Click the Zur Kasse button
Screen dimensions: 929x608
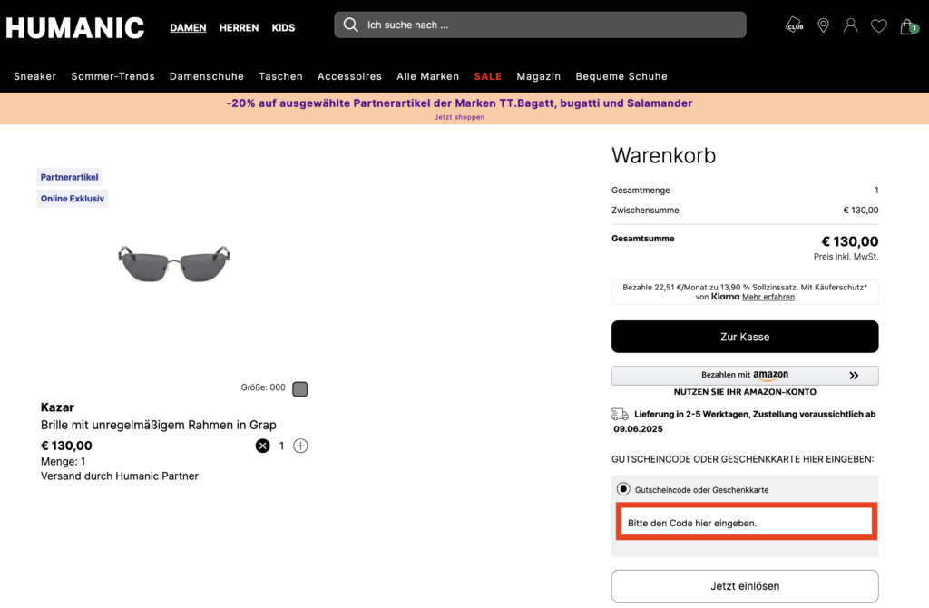pyautogui.click(x=745, y=337)
